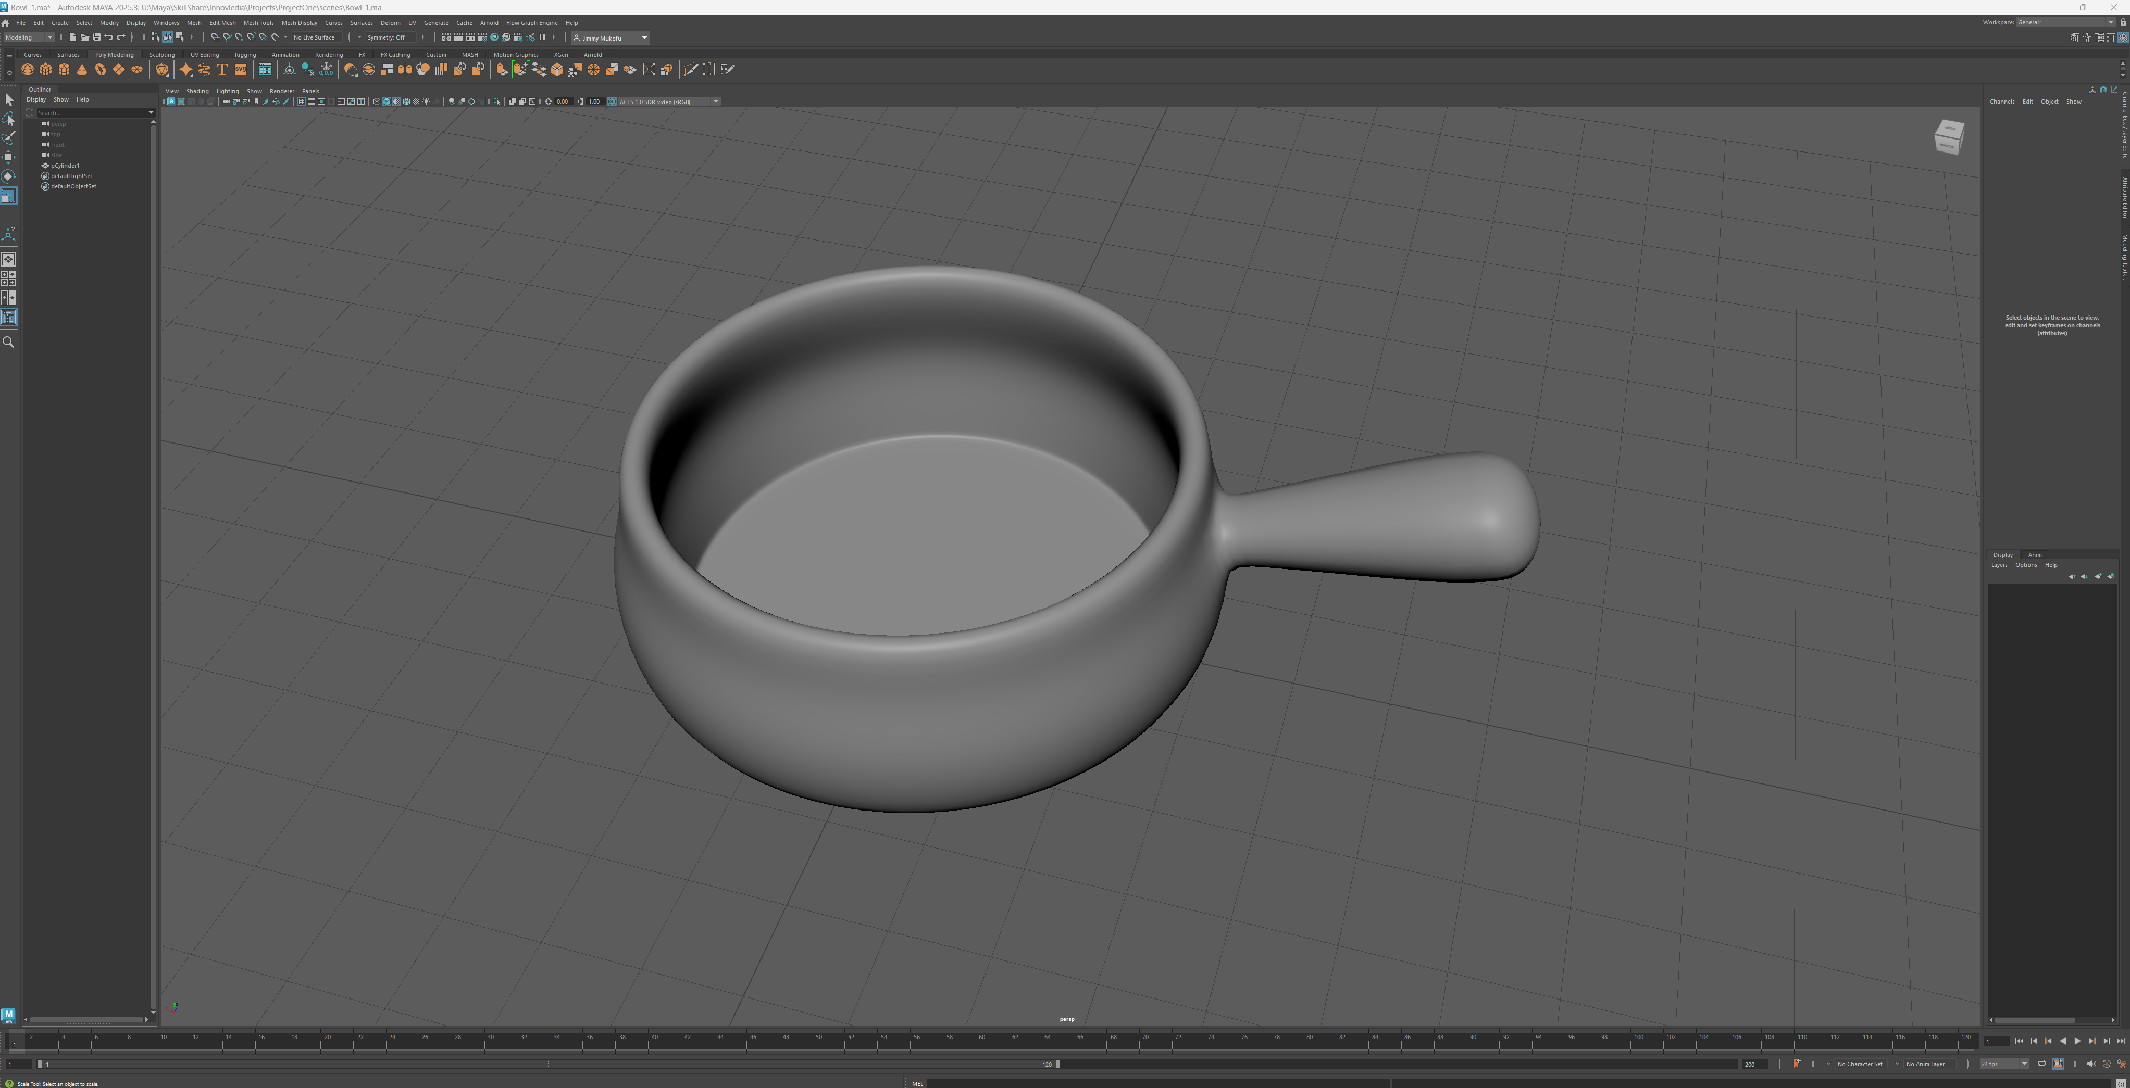
Task: Open the Script Editor icon
Action: tap(2121, 1083)
